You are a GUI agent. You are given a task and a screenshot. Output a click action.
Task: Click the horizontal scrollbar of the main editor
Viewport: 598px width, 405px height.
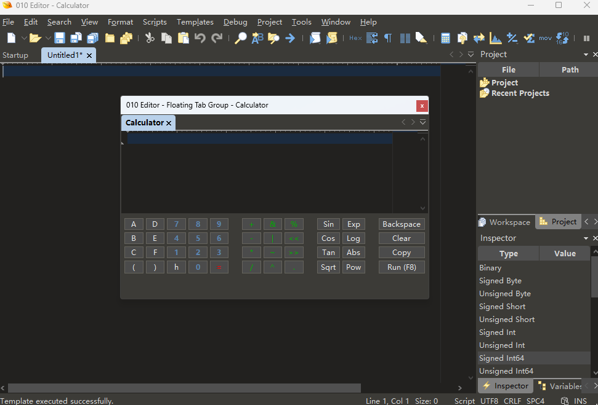(184, 388)
